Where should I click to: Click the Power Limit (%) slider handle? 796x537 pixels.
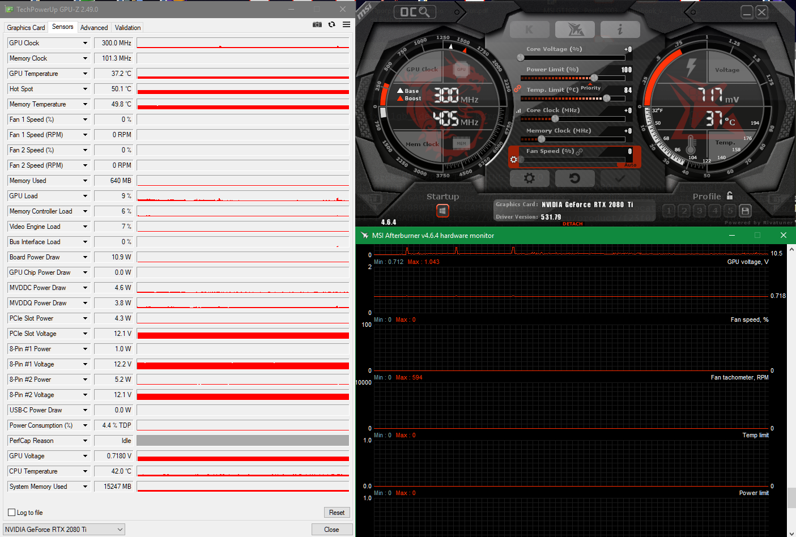(594, 78)
